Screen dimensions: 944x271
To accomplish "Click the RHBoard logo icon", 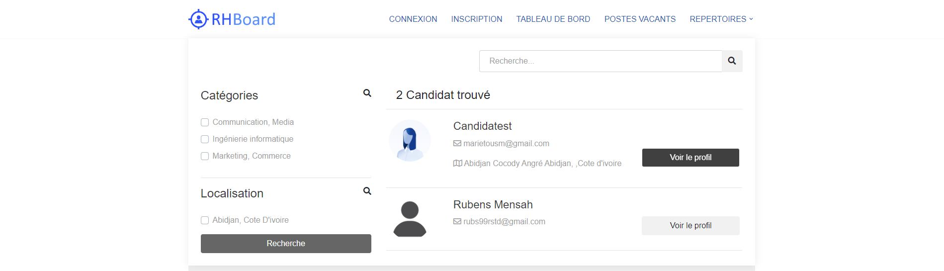I will coord(198,19).
